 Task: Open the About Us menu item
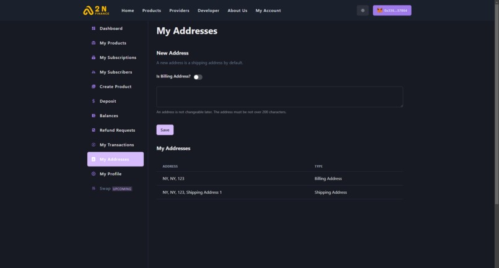click(237, 11)
